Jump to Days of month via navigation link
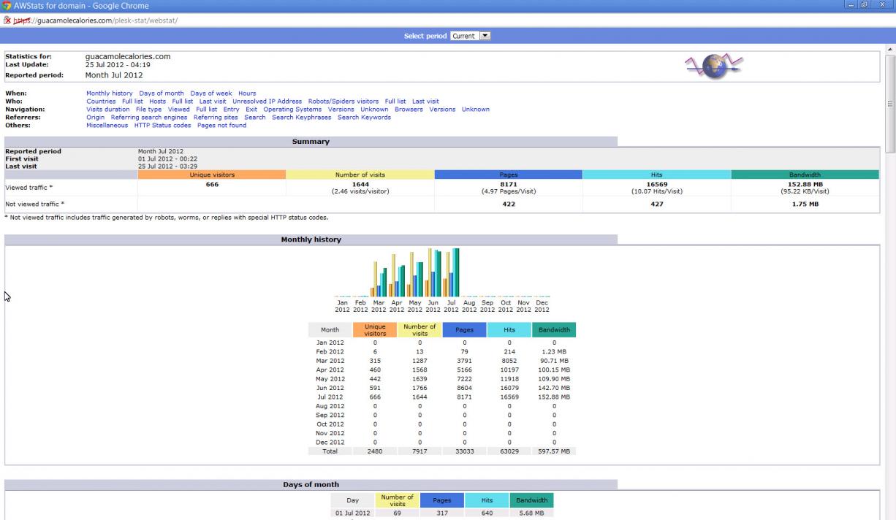This screenshot has height=520, width=896. (162, 93)
